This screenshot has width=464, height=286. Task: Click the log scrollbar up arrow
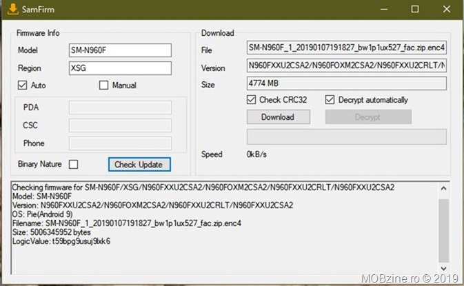pos(443,188)
